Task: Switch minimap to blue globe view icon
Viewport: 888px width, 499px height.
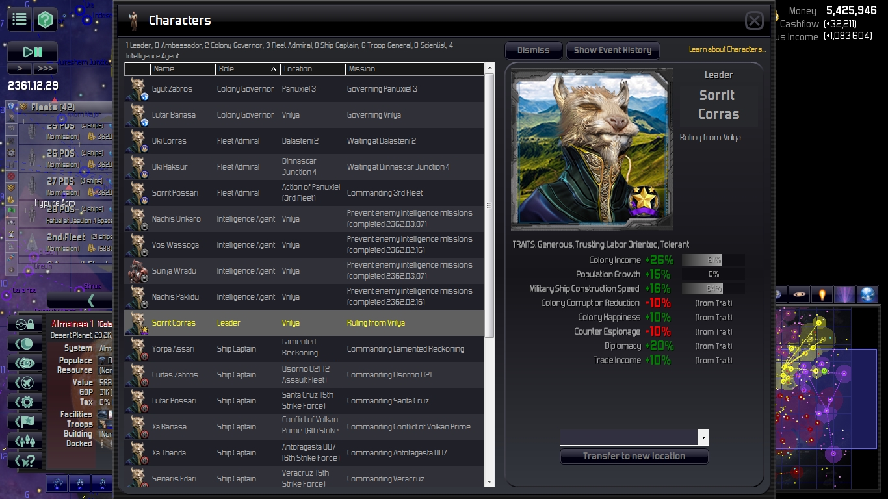Action: (x=867, y=294)
